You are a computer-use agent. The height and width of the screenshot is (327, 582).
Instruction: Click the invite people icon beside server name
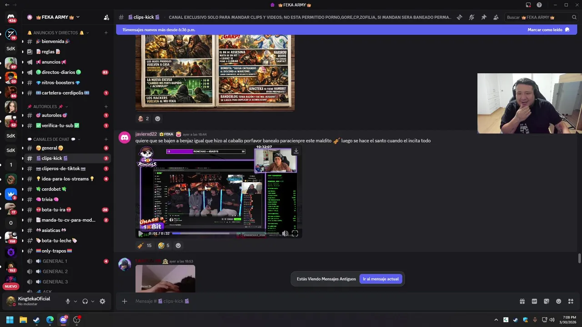point(106,17)
